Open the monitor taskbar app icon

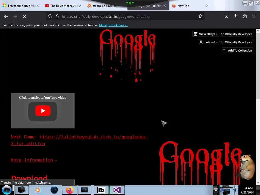pyautogui.click(x=84, y=190)
